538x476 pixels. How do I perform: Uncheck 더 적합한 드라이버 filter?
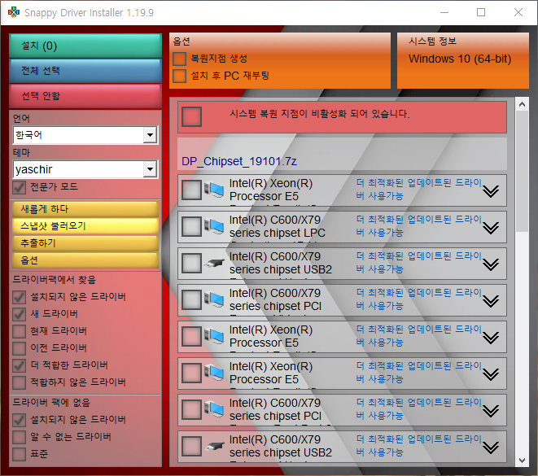(20, 365)
